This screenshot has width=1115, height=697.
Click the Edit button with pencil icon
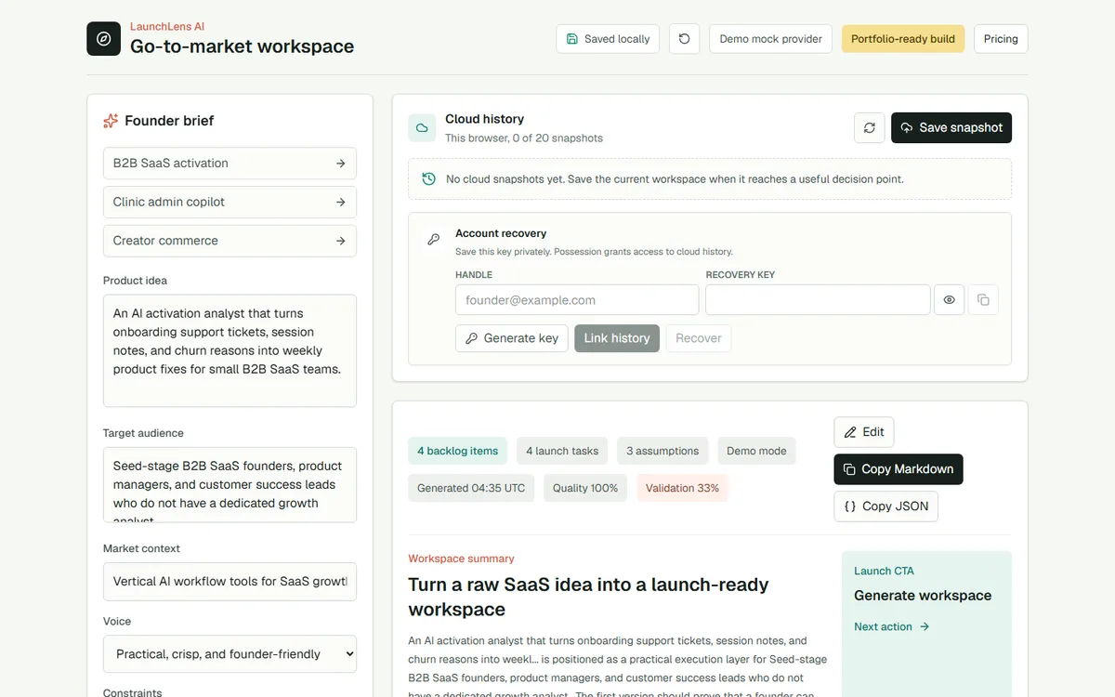(864, 432)
